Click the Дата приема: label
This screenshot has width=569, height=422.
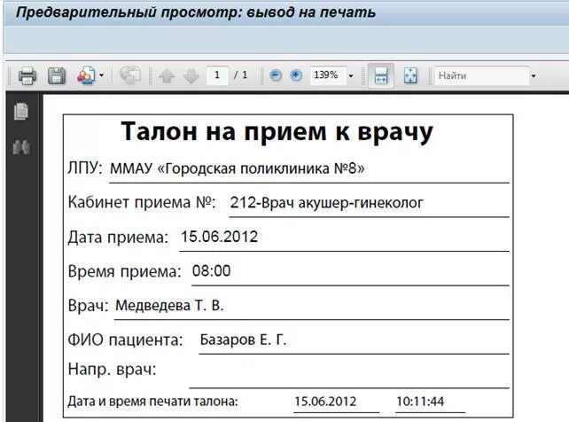(118, 238)
